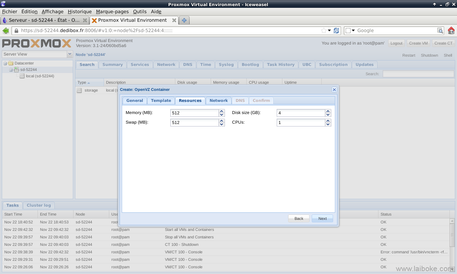Click the Datacenter folder icon

[11, 63]
